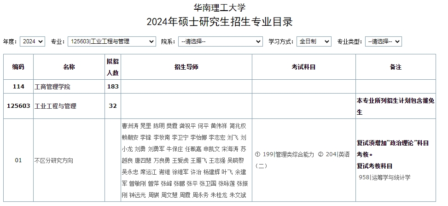
Task: Open the 院系 dropdown list
Action: pyautogui.click(x=220, y=41)
